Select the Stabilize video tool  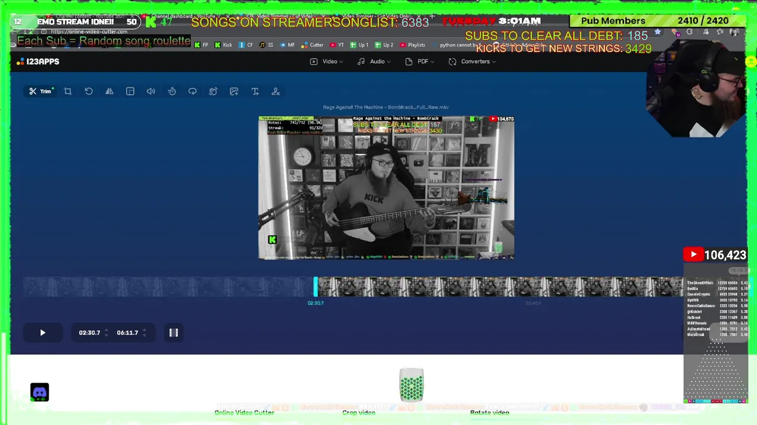(x=213, y=91)
